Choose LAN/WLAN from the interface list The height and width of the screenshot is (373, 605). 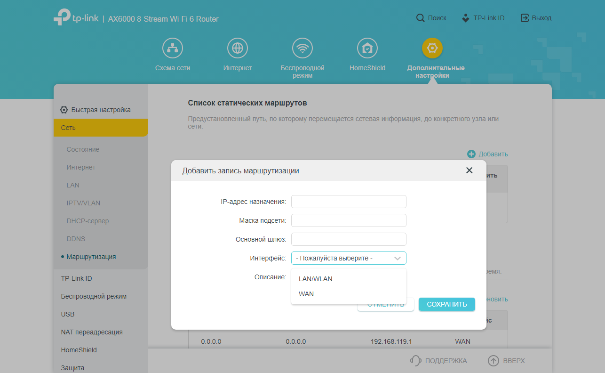(x=349, y=279)
